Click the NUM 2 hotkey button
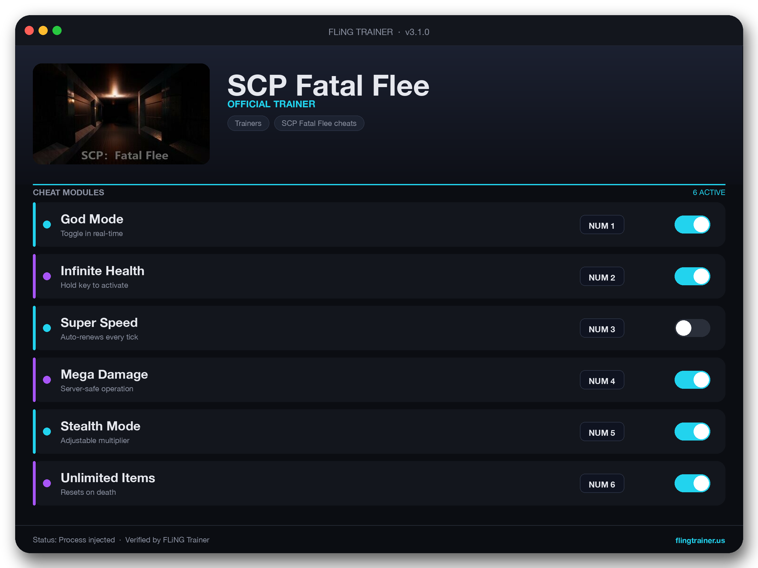This screenshot has width=758, height=568. (602, 276)
